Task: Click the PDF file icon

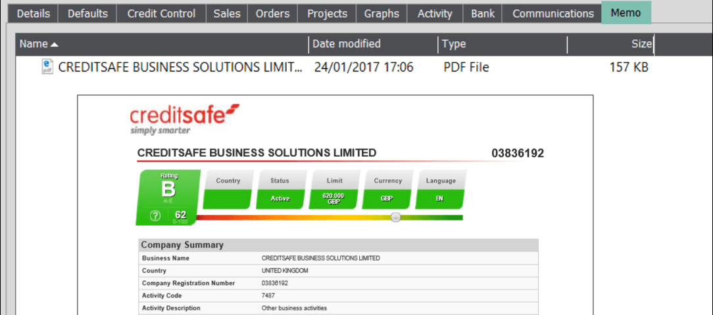Action: [47, 67]
